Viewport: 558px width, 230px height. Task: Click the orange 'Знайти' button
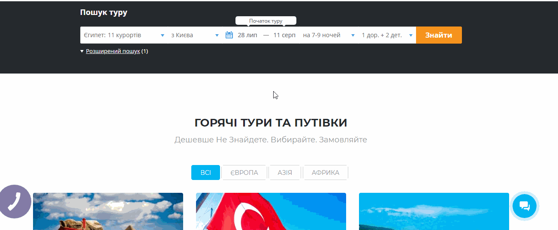click(x=439, y=35)
